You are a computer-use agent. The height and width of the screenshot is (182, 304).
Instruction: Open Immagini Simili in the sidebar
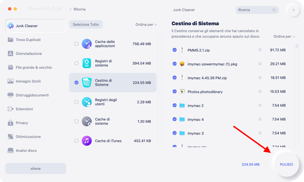pyautogui.click(x=28, y=81)
